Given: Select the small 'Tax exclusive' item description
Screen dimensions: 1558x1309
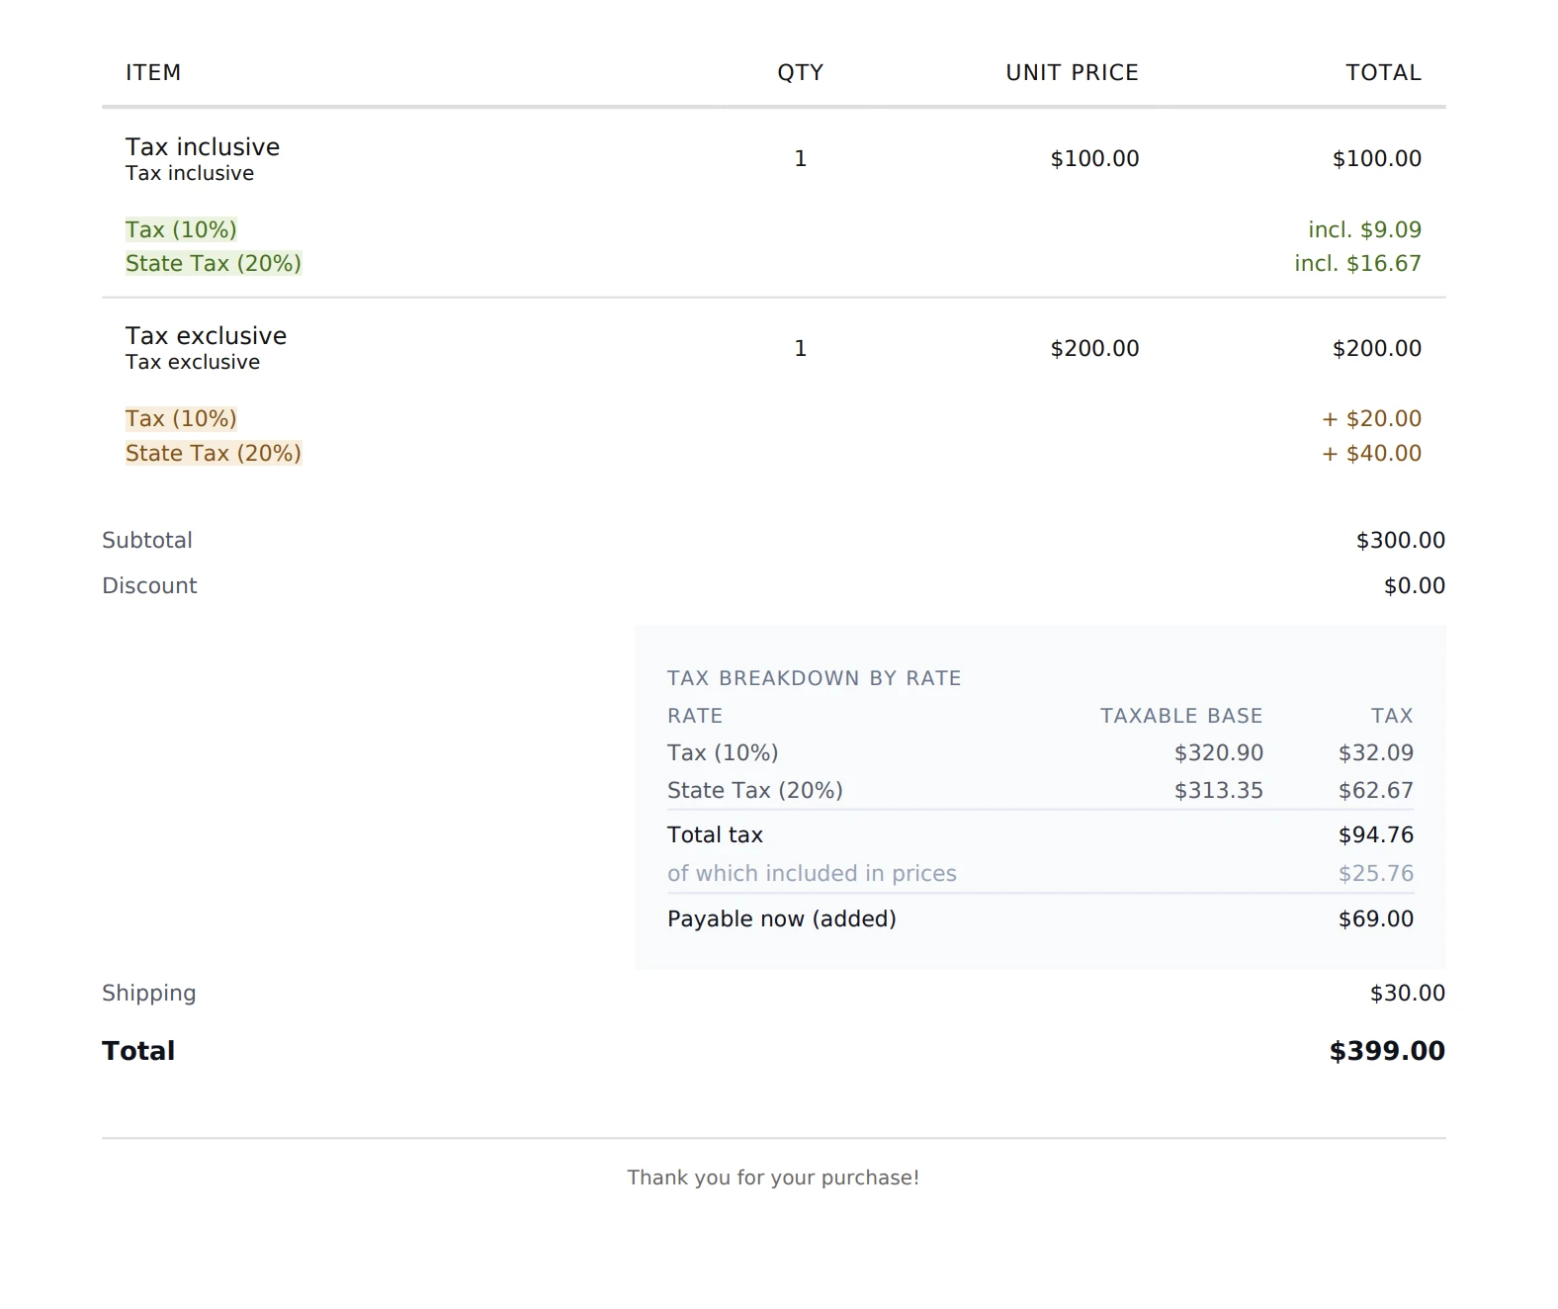Looking at the screenshot, I should (193, 362).
